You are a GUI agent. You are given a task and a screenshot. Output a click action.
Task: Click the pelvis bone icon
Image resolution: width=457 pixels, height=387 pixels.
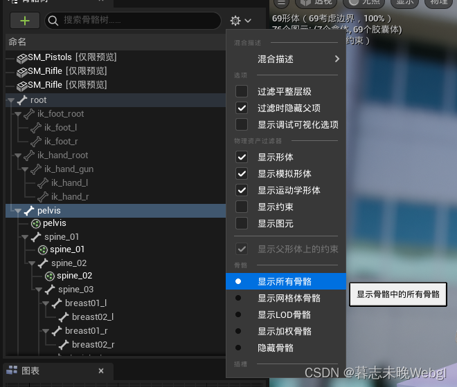click(29, 211)
